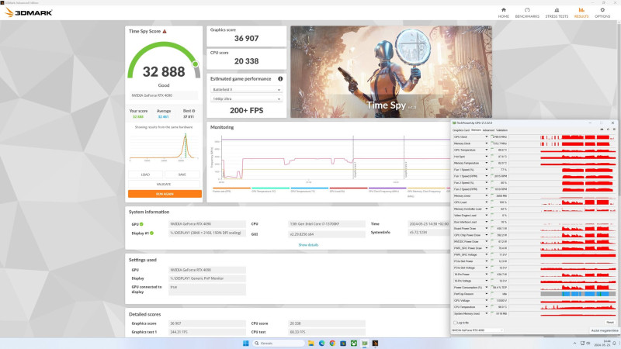The image size is (621, 349).
Task: Open Advanced tab in GPU-Z
Action: click(x=488, y=130)
